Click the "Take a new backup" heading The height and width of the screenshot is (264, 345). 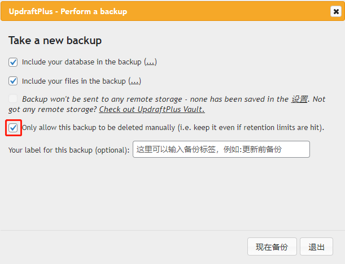coord(55,41)
